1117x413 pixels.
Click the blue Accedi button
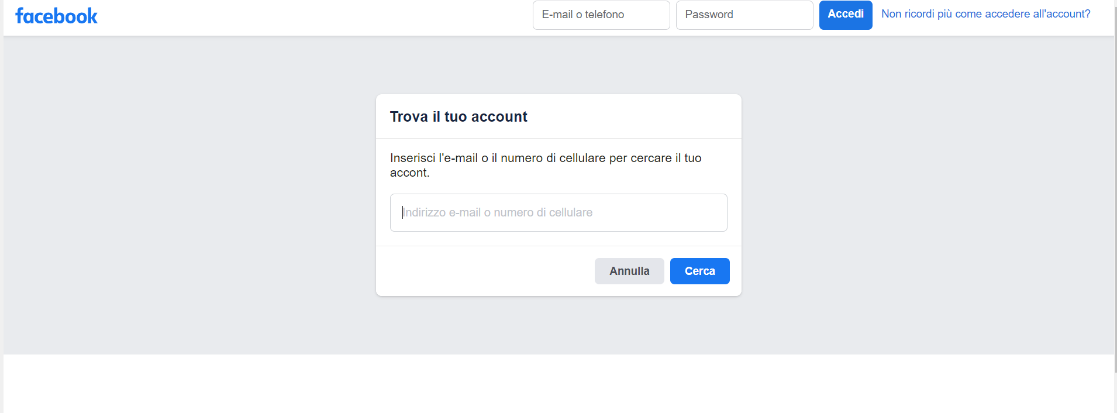click(845, 15)
